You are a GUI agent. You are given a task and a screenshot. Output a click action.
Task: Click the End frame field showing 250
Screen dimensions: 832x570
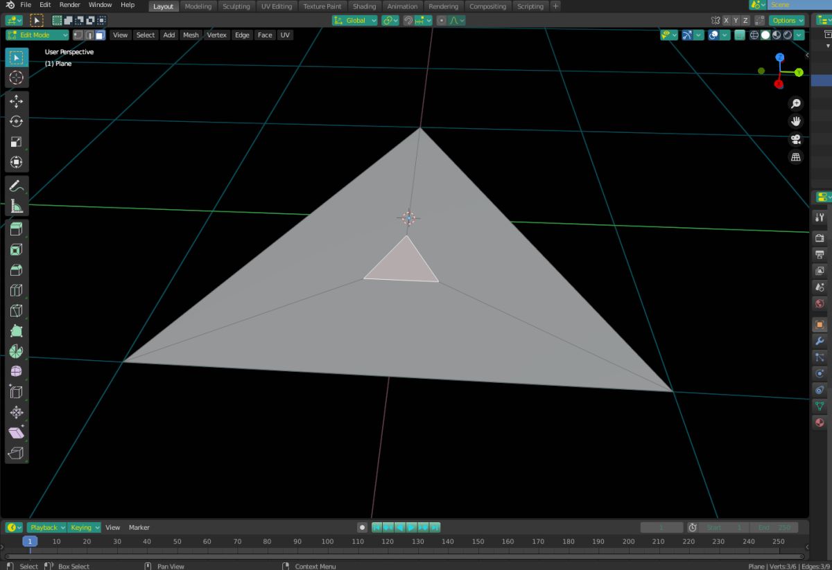[775, 527]
